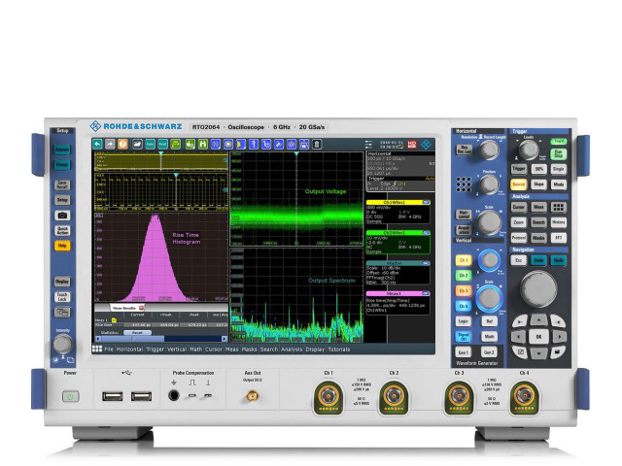622x466 pixels.
Task: Collapse the Meas1 result panel
Action: [429, 292]
